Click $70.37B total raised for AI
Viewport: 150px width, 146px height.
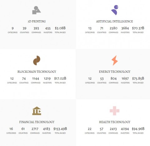click(138, 28)
